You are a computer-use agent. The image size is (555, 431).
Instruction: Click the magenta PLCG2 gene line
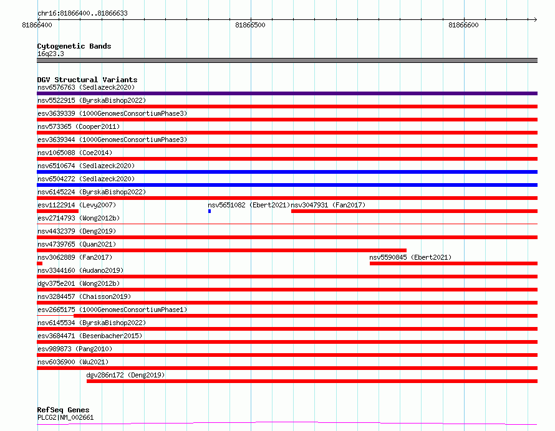click(287, 423)
